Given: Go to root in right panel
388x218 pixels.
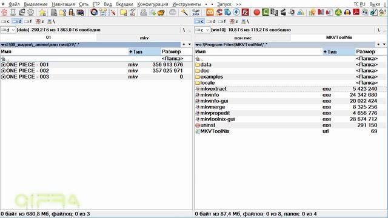Looking at the screenshot, I should click(378, 30).
